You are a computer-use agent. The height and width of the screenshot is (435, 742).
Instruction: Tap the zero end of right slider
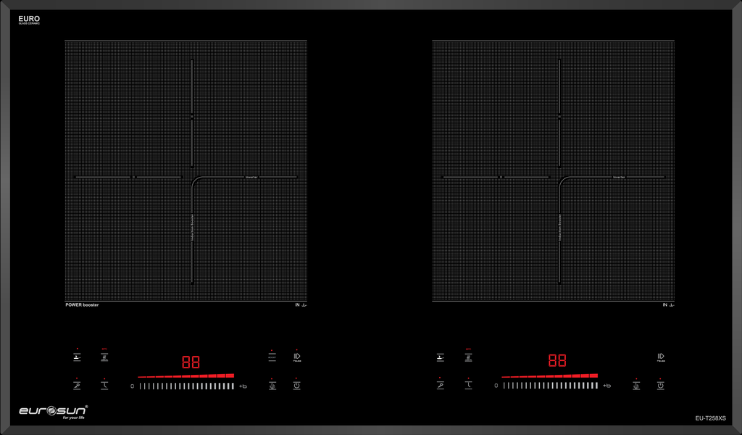496,386
